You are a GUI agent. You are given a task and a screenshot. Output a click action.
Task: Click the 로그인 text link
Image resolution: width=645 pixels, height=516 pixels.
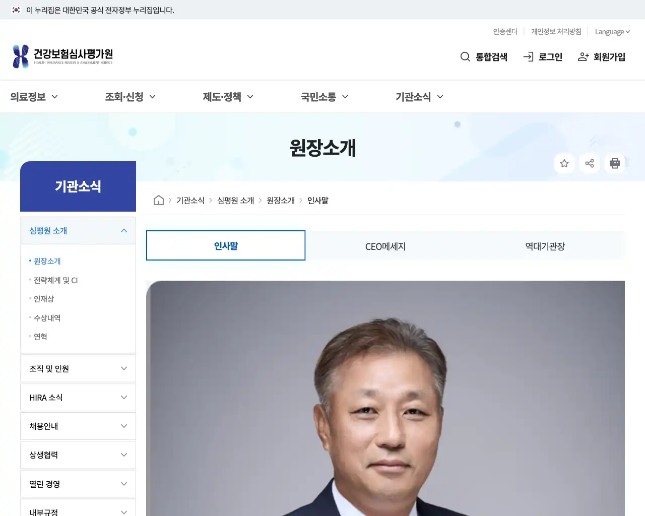(550, 57)
